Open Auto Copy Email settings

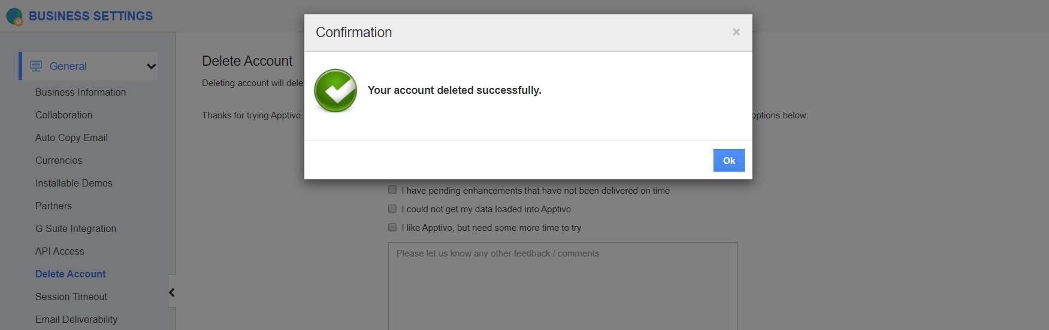click(71, 137)
